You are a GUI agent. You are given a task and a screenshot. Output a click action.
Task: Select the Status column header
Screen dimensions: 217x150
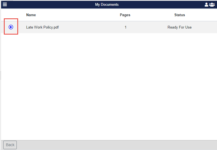point(179,15)
